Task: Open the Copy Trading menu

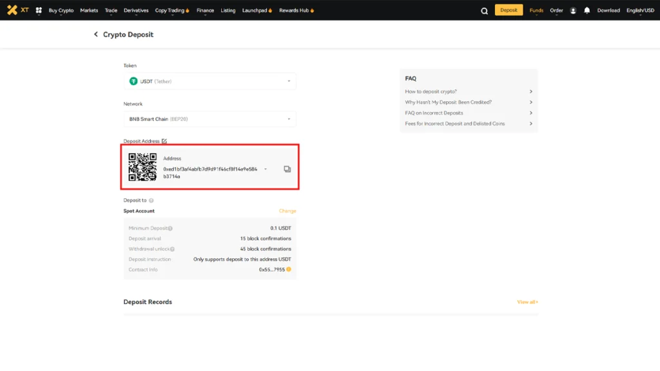Action: click(x=172, y=10)
